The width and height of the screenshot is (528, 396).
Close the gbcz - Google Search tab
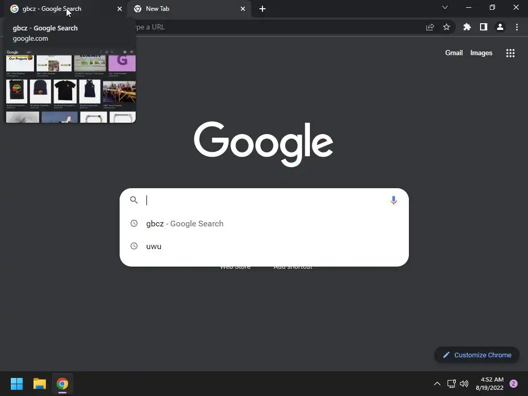coord(120,9)
